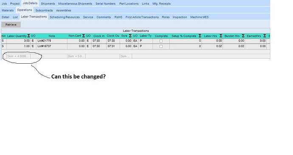
Task: Open the Scheduling Resources tab
Action: coord(65,17)
